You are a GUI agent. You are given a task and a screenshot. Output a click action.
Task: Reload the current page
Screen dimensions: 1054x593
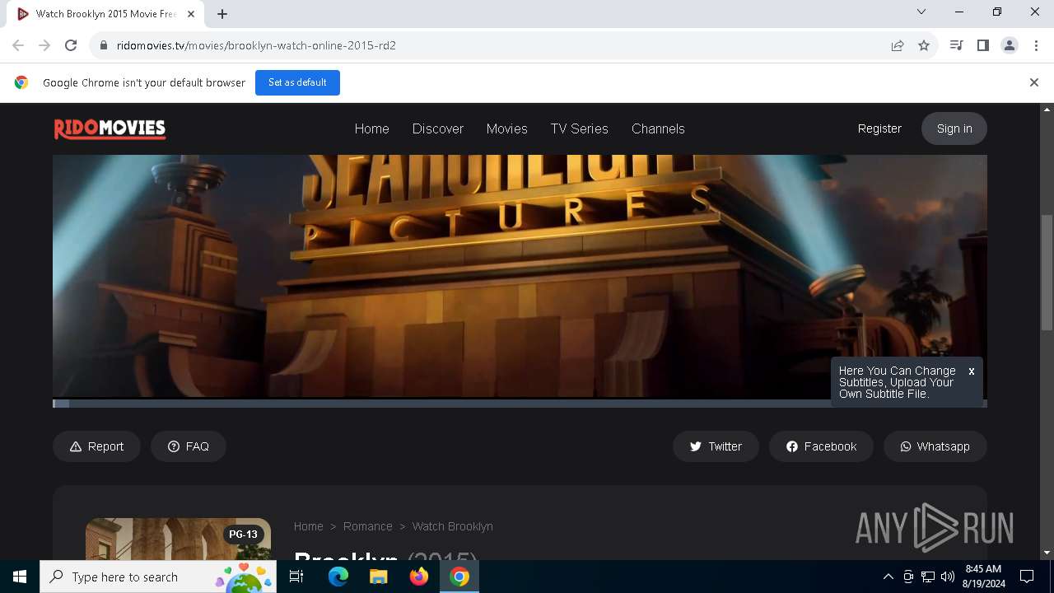coord(71,45)
